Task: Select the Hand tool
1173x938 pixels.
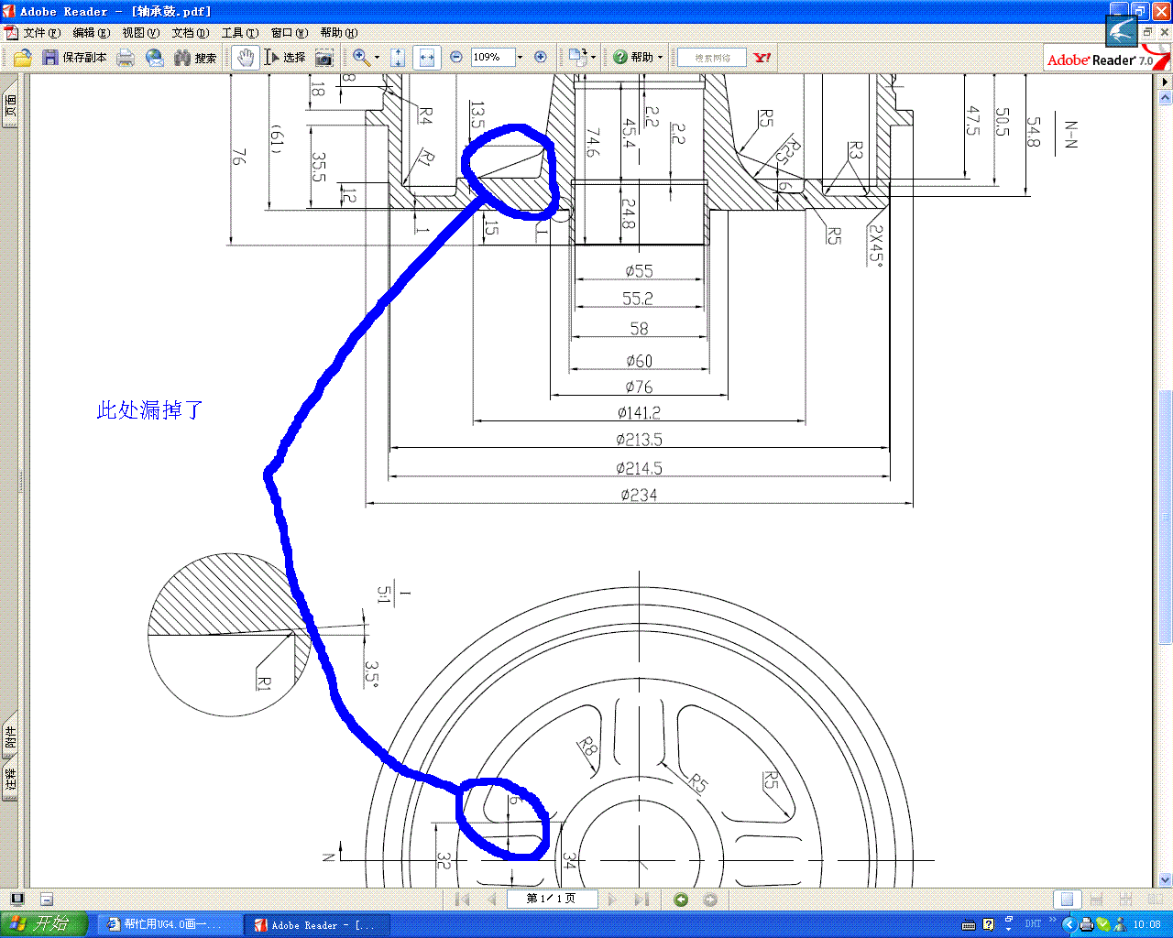Action: (245, 58)
